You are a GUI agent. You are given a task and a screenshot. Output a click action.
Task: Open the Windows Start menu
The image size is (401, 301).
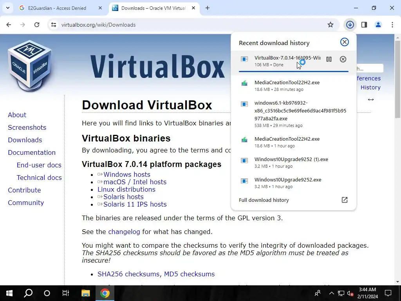pyautogui.click(x=9, y=293)
